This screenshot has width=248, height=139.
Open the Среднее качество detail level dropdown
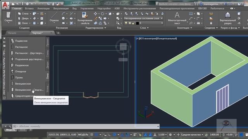[192, 135]
